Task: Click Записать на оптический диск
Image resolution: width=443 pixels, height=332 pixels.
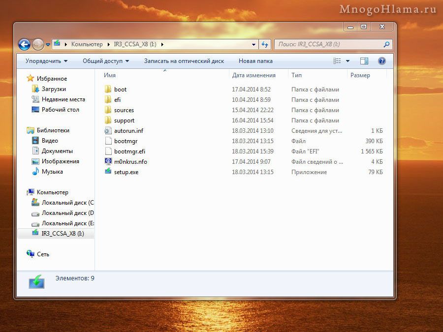Action: pyautogui.click(x=184, y=61)
